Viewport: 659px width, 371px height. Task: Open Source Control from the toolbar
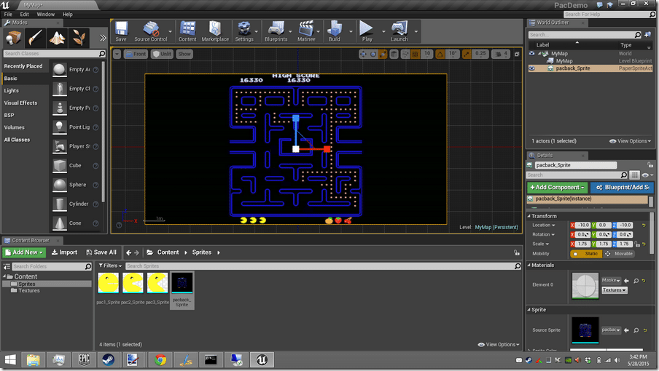pyautogui.click(x=150, y=31)
